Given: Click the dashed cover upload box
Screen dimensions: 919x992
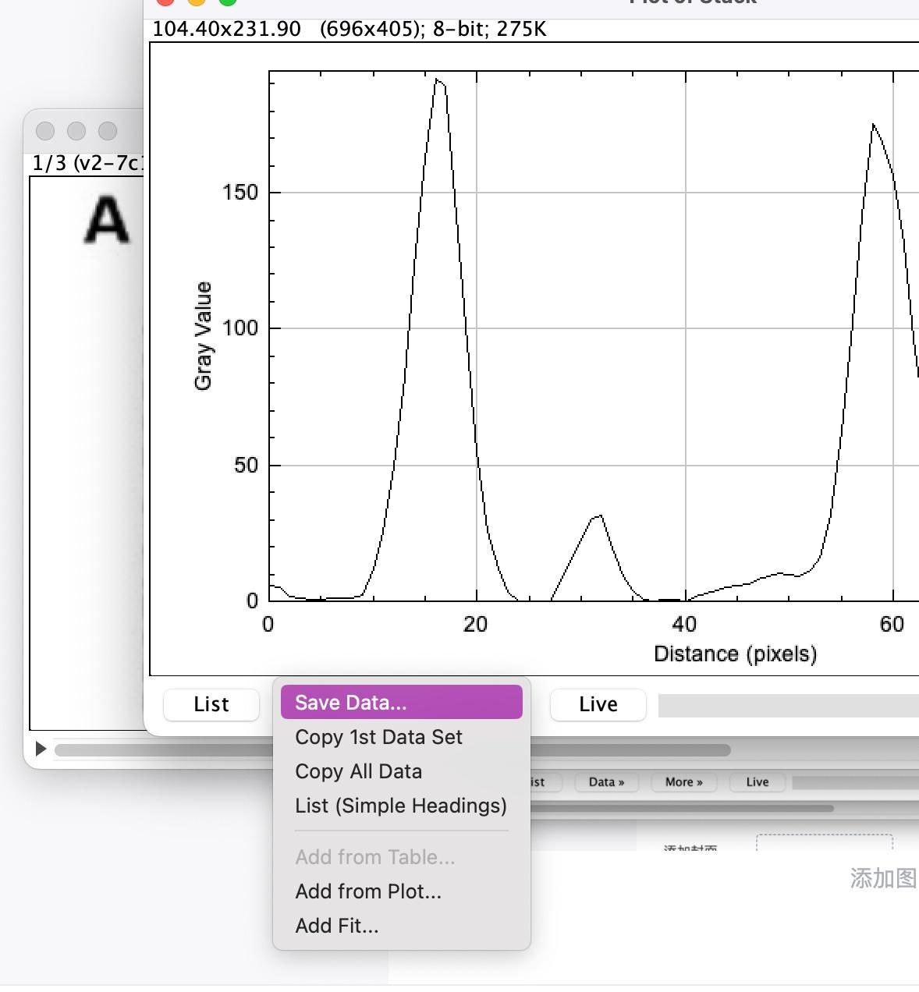Looking at the screenshot, I should point(824,843).
